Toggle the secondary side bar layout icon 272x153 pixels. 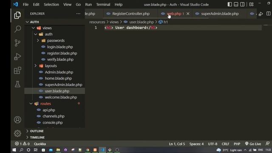tap(242, 4)
